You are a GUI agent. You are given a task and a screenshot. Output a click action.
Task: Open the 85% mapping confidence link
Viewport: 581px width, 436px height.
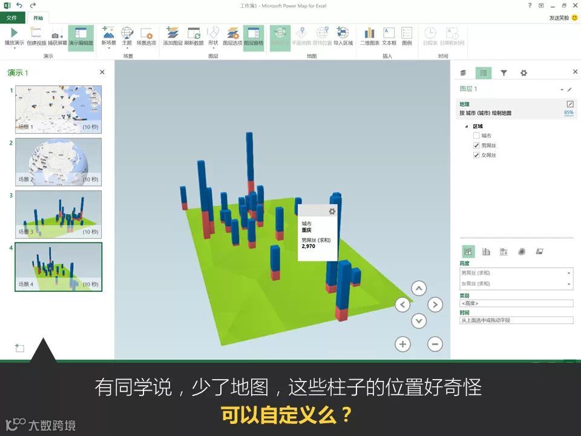569,113
